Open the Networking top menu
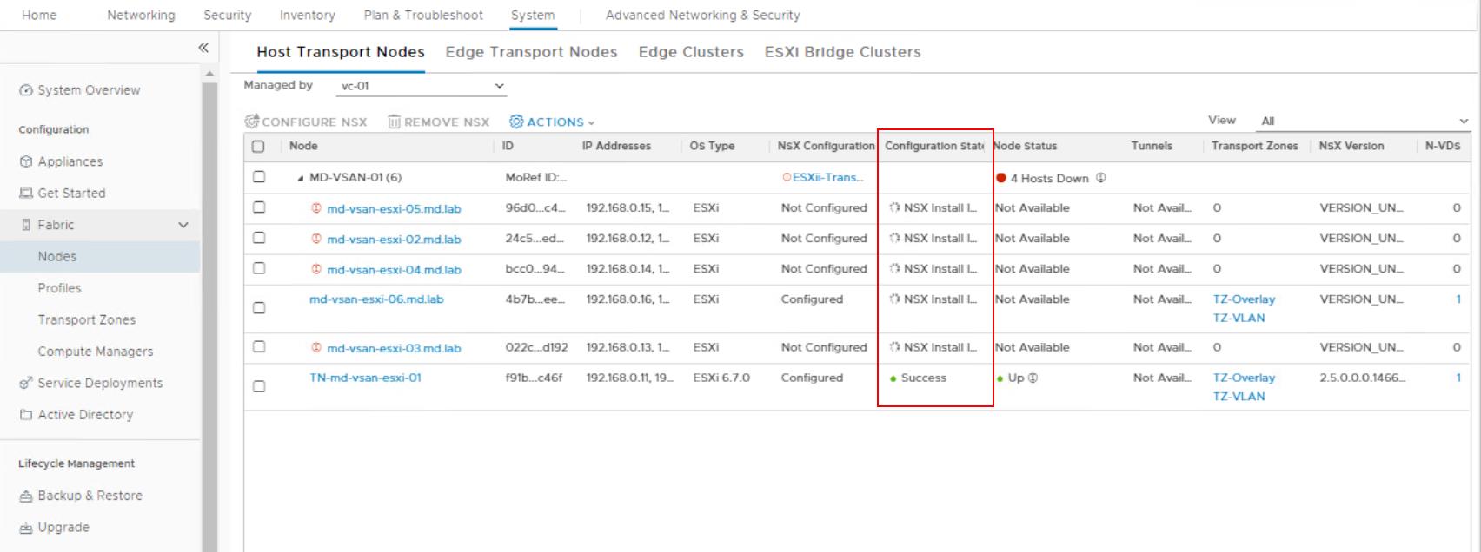Viewport: 1481px width, 552px height. point(141,15)
